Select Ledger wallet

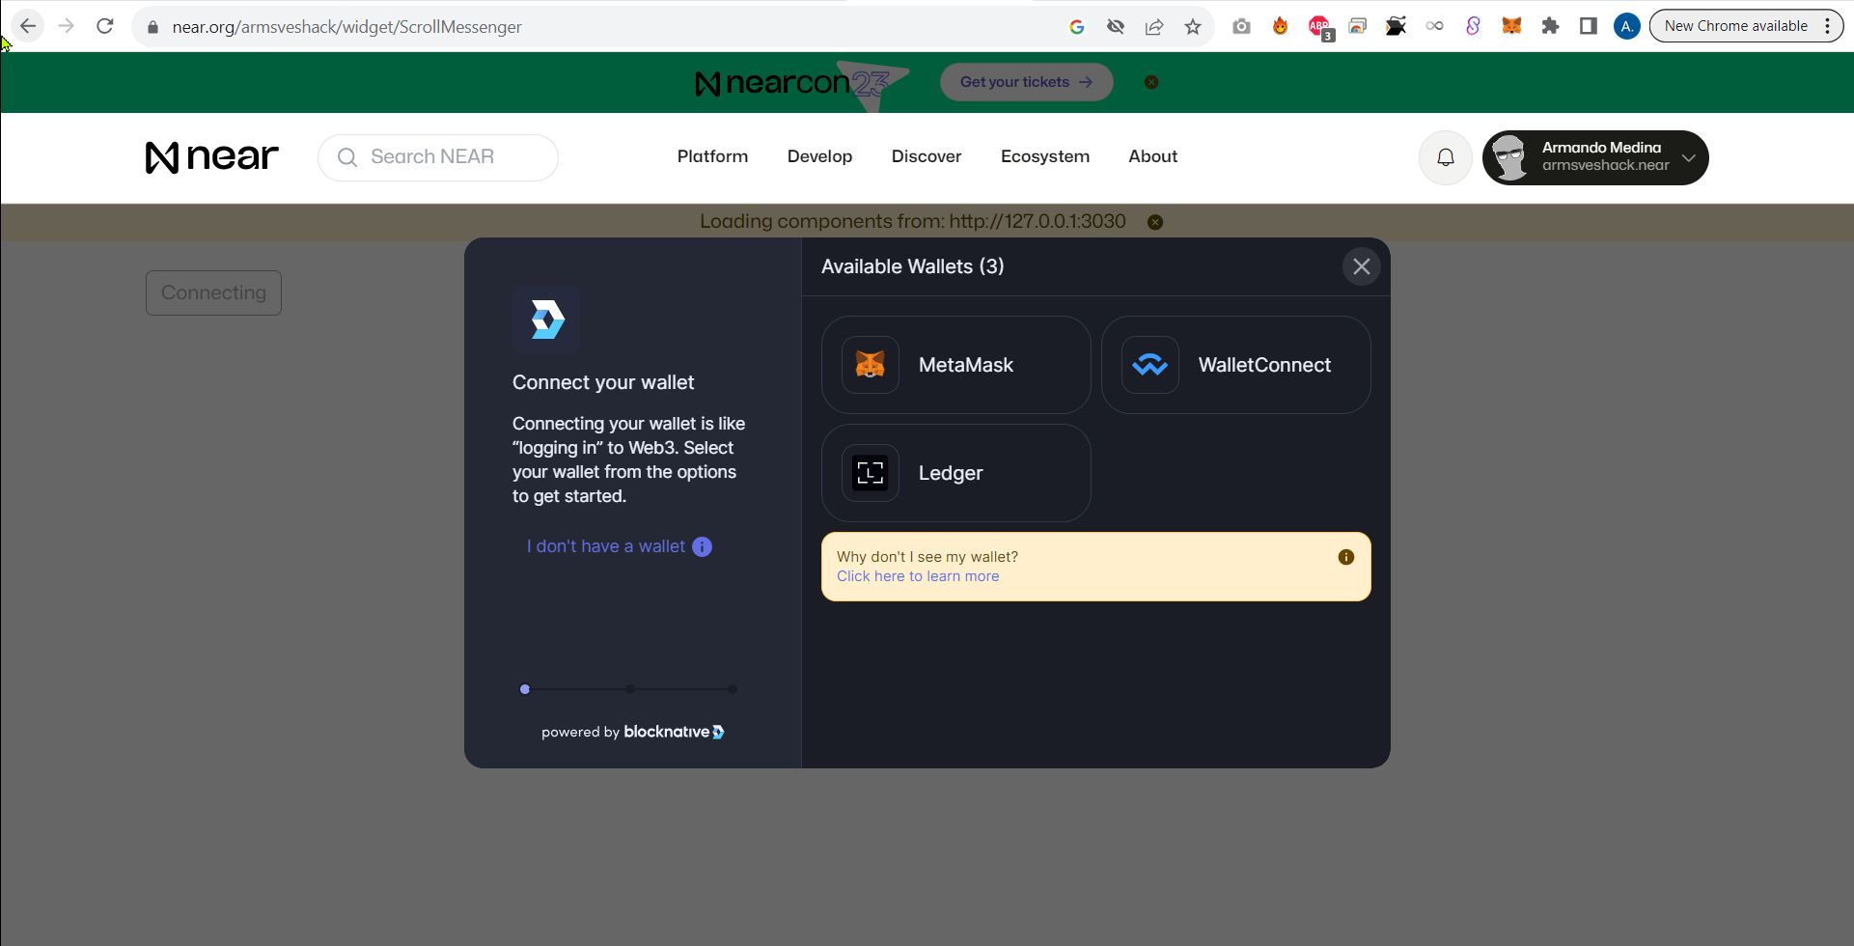955,473
